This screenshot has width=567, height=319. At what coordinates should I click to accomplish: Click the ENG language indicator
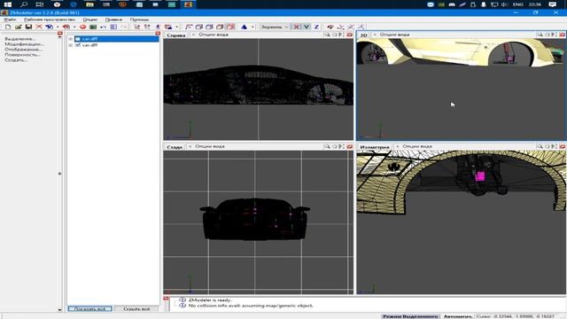(x=518, y=4)
